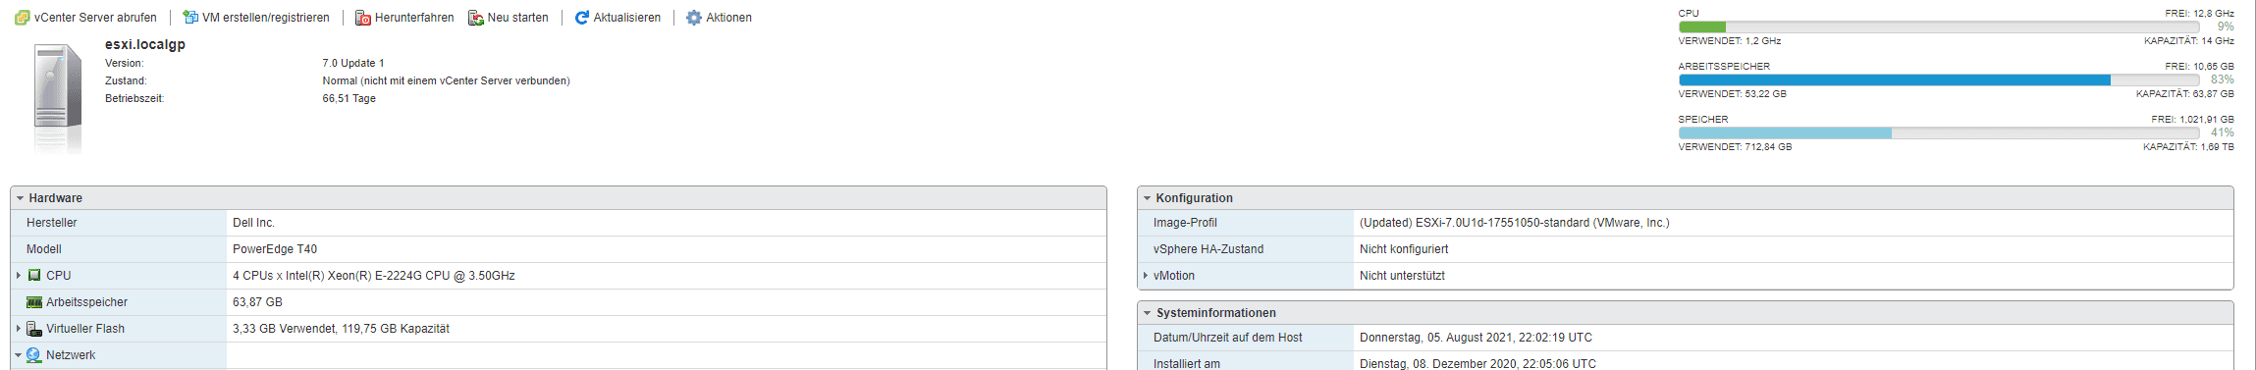This screenshot has width=2256, height=370.
Task: Click the KAPAZITÄT: 1,69 TB storage value
Action: 2188,147
